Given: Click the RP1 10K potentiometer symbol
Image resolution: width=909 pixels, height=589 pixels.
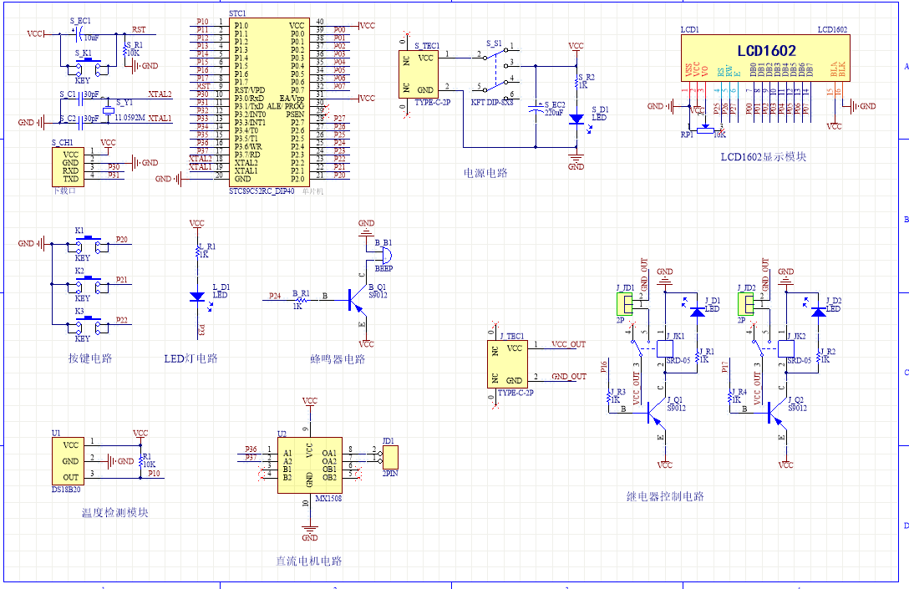Looking at the screenshot, I should tap(708, 129).
